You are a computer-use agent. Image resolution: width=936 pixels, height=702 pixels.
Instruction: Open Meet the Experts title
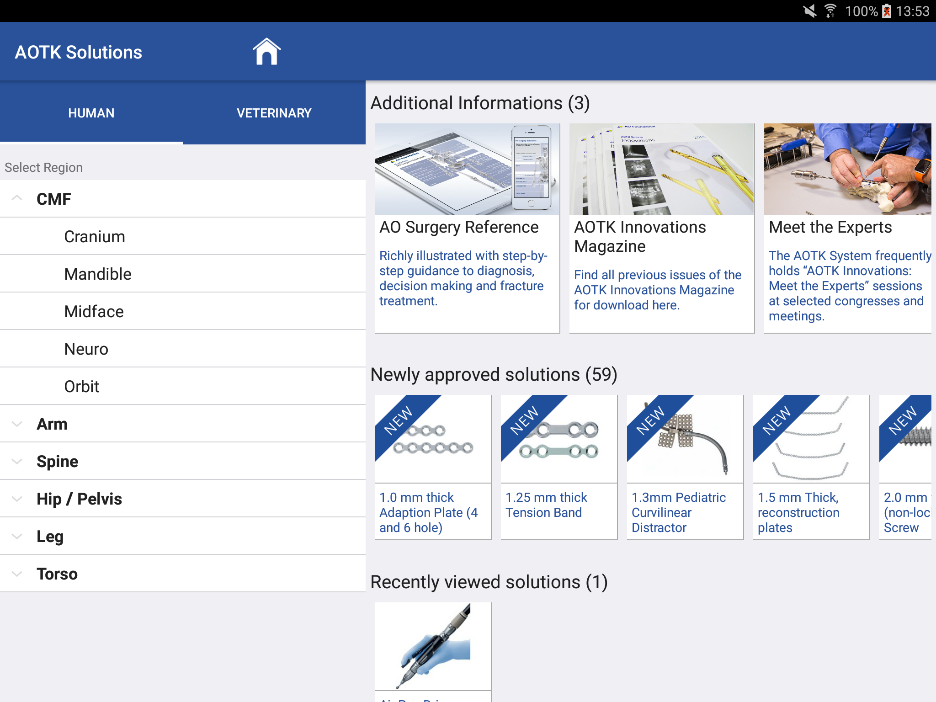pos(830,227)
